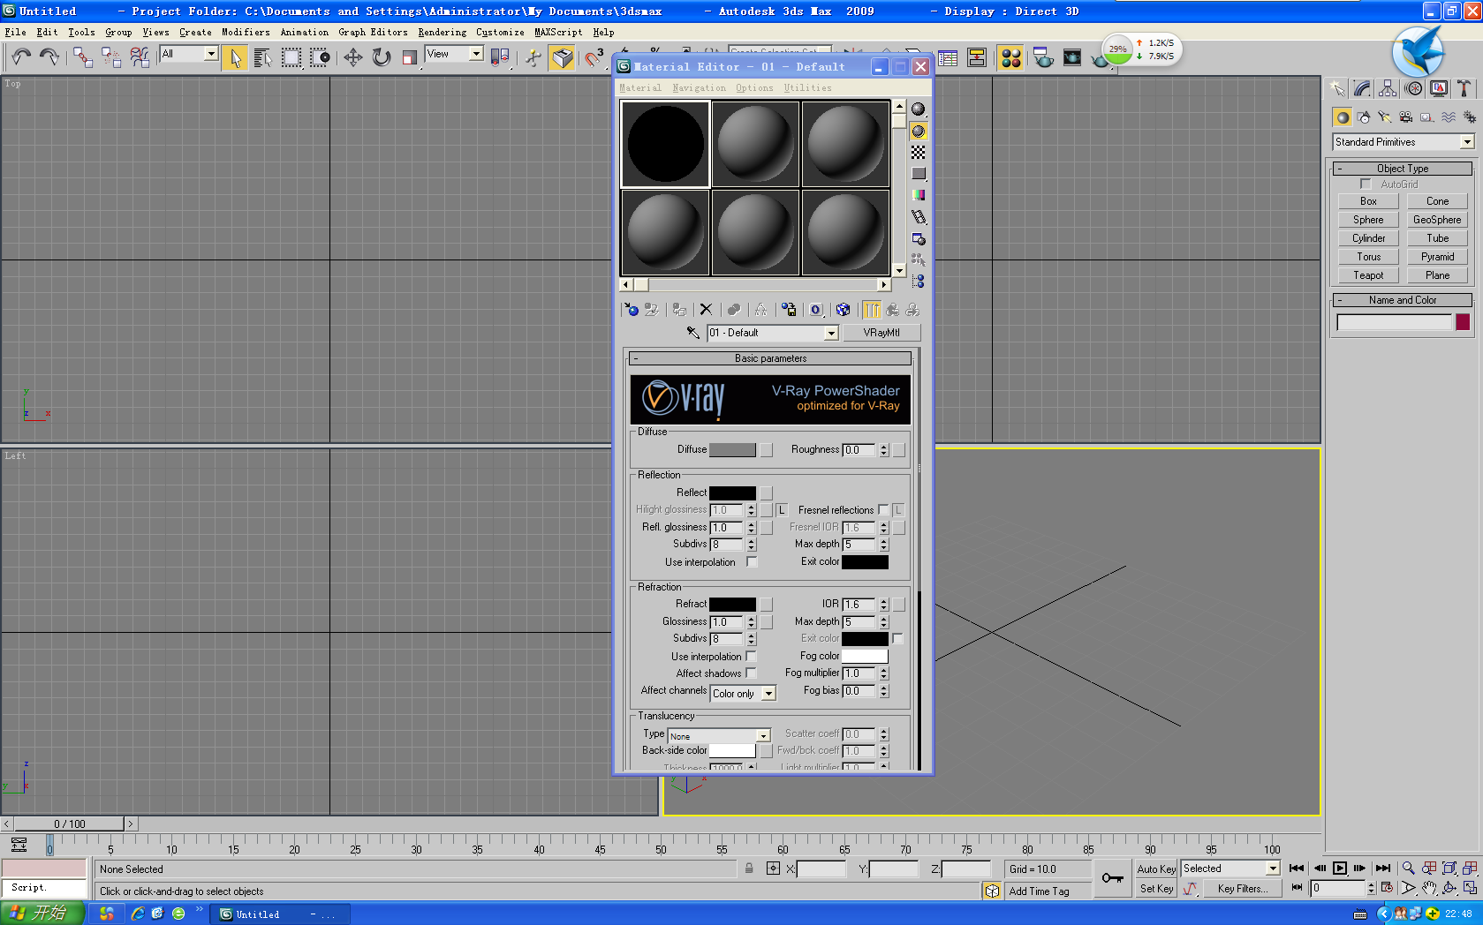Go to start of animation
This screenshot has height=925, width=1483.
1297,869
